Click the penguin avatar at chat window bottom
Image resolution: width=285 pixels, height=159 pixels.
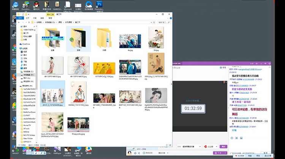(130, 153)
